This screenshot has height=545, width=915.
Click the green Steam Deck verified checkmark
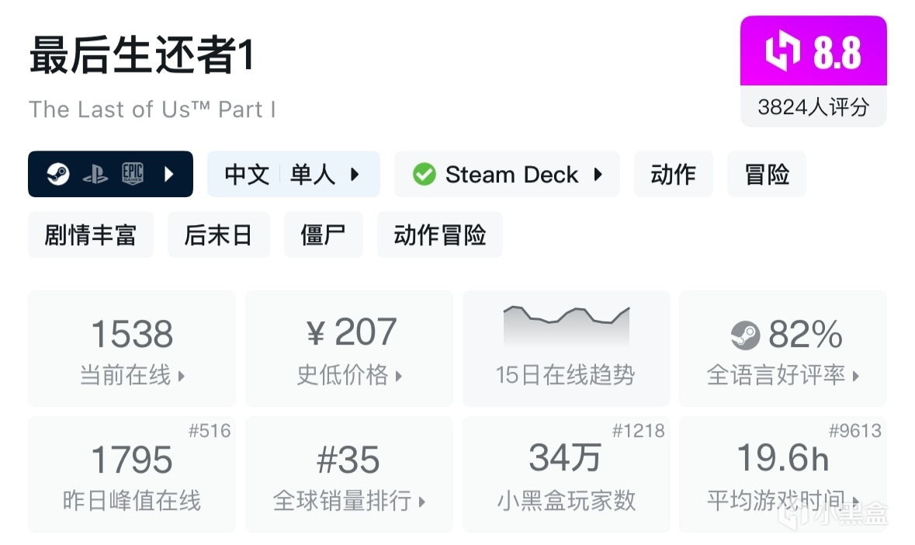click(x=424, y=174)
